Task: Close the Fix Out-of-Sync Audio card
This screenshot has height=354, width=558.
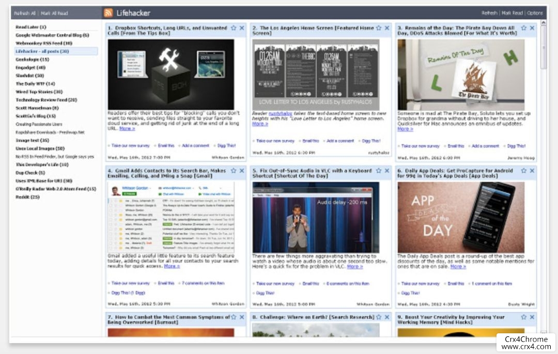Action: point(387,171)
